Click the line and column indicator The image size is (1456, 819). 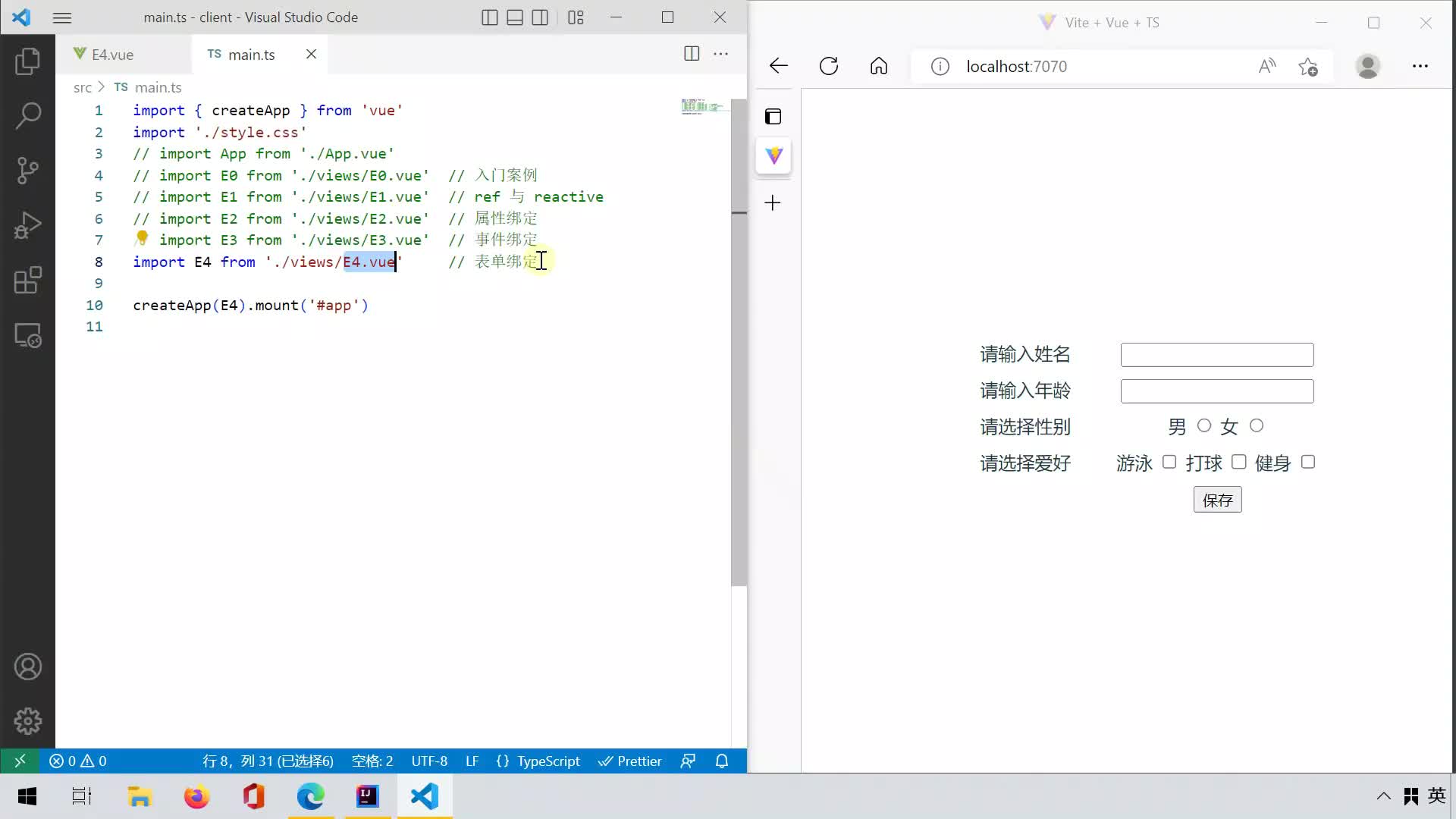(268, 761)
